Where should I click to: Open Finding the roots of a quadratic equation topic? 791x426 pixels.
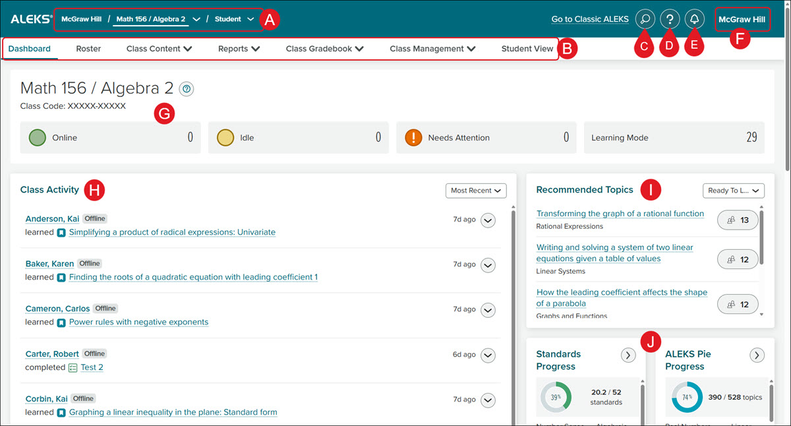click(x=193, y=277)
